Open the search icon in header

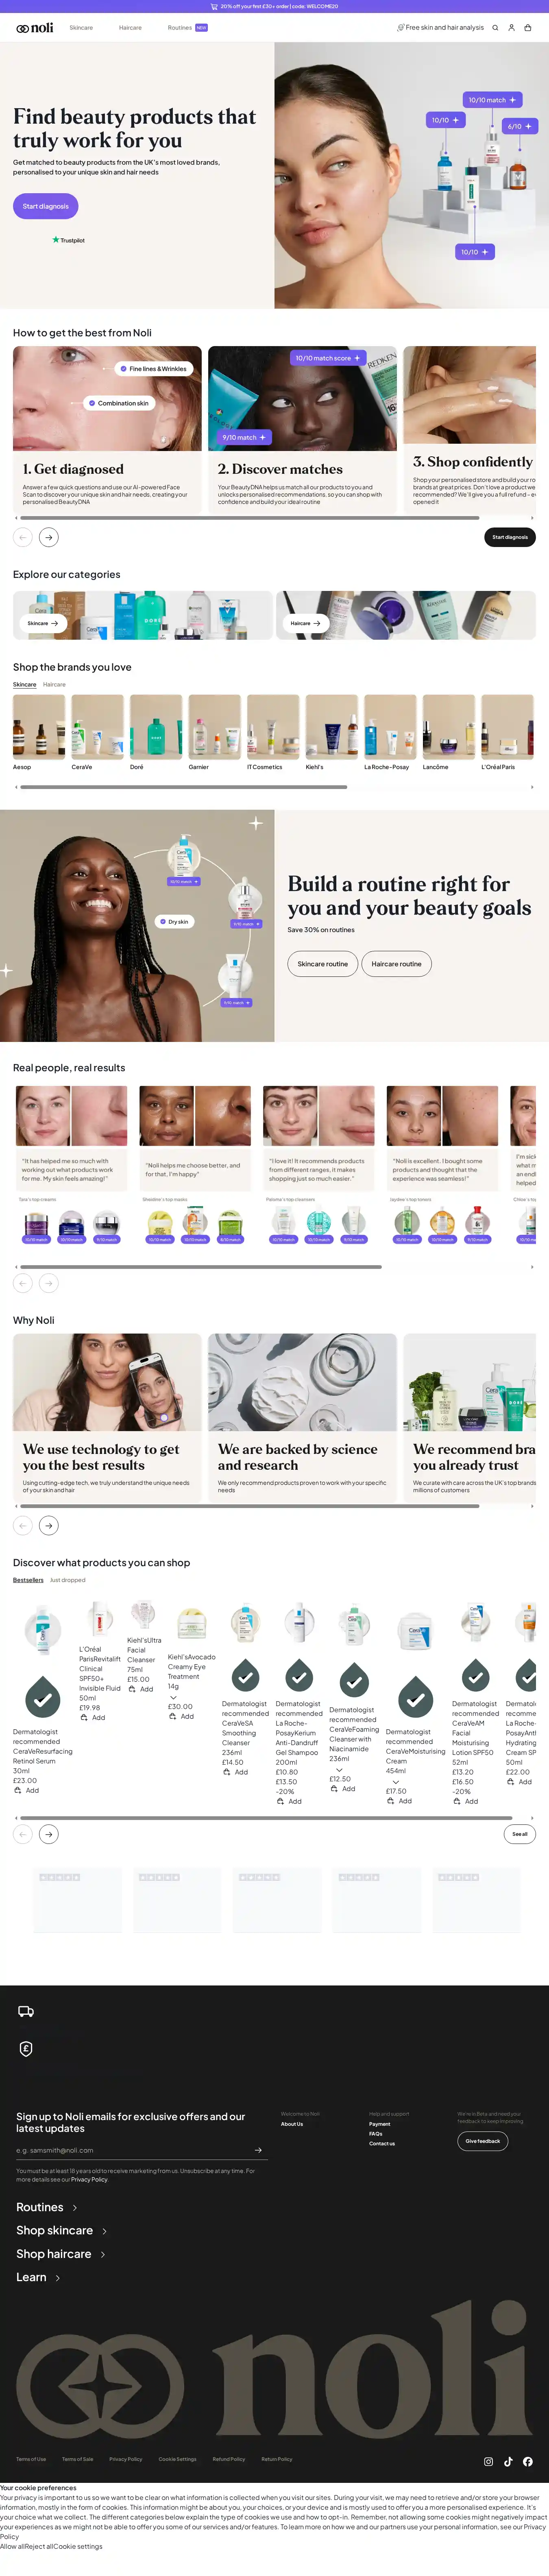click(495, 28)
